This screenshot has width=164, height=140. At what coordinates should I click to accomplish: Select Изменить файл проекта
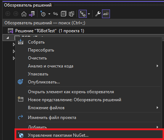pos(89,118)
